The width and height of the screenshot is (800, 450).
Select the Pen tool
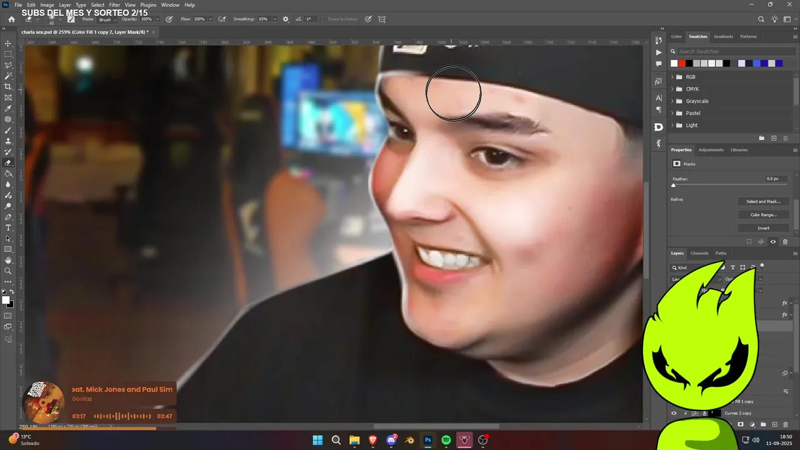pyautogui.click(x=8, y=217)
